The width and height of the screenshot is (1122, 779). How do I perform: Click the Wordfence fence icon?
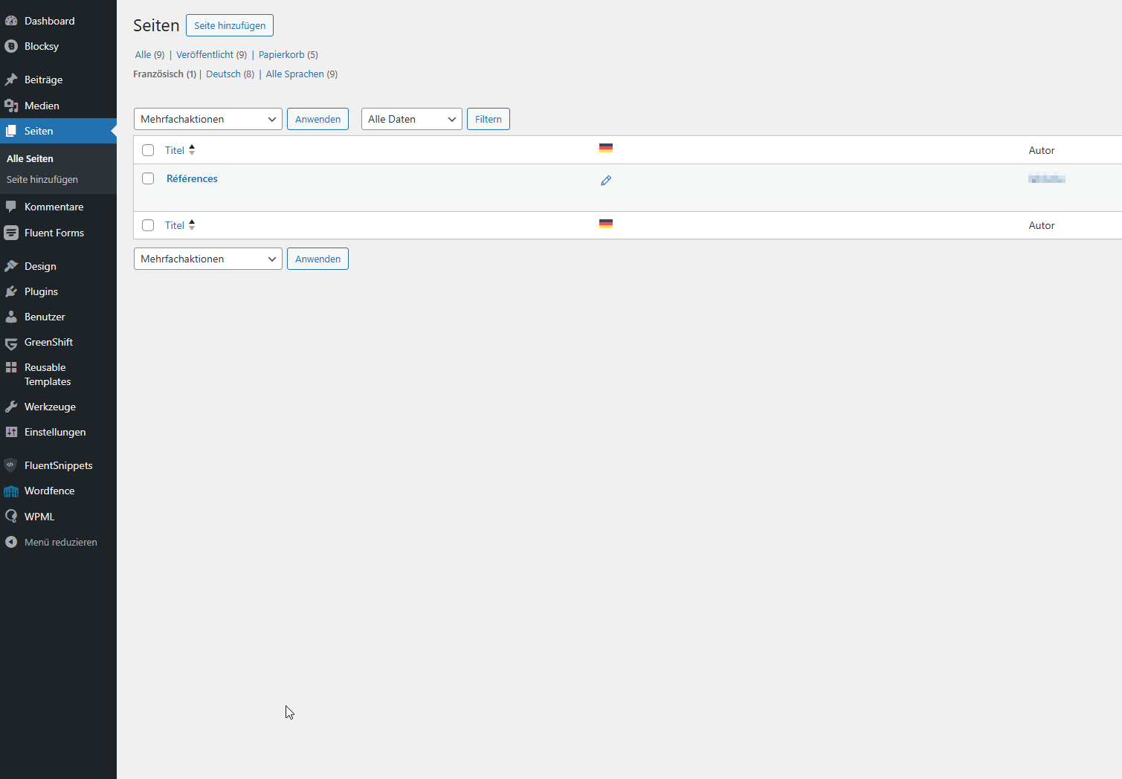point(11,491)
